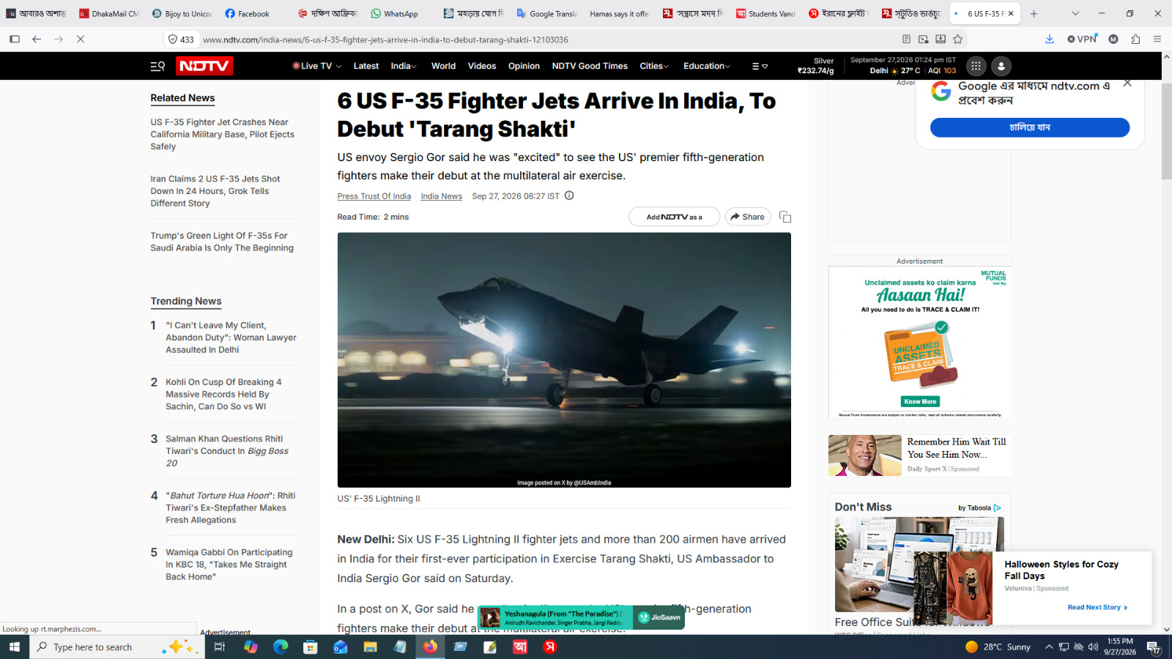Open 'Trump's Green Light Of F-35s' related story
The height and width of the screenshot is (659, 1172).
pos(222,242)
